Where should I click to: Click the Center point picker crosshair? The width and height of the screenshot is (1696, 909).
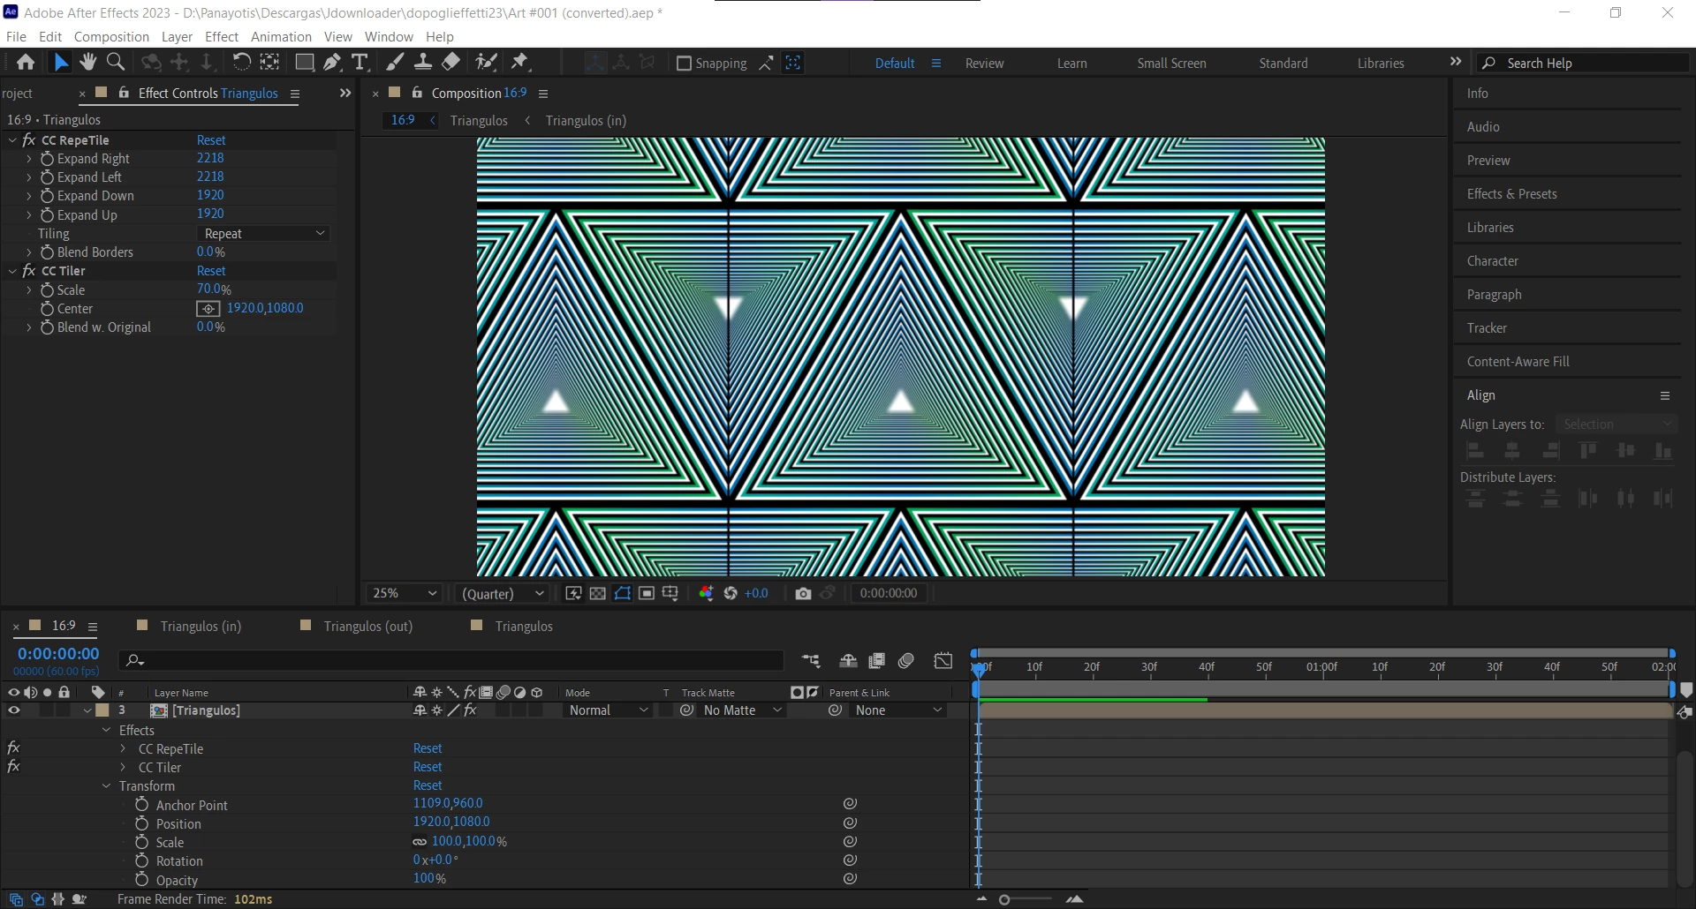[208, 309]
